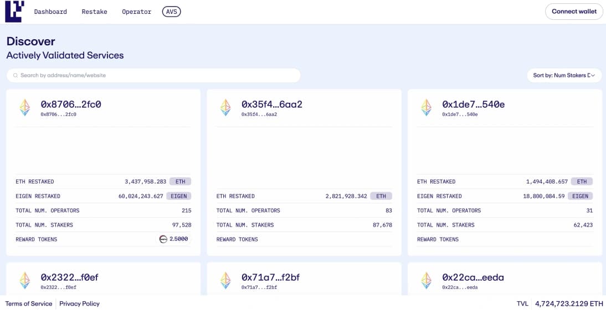Go to the Operator tab
This screenshot has height=310, width=606.
136,12
